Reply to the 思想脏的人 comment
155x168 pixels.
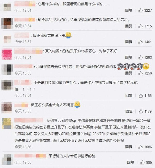[x=130, y=163]
